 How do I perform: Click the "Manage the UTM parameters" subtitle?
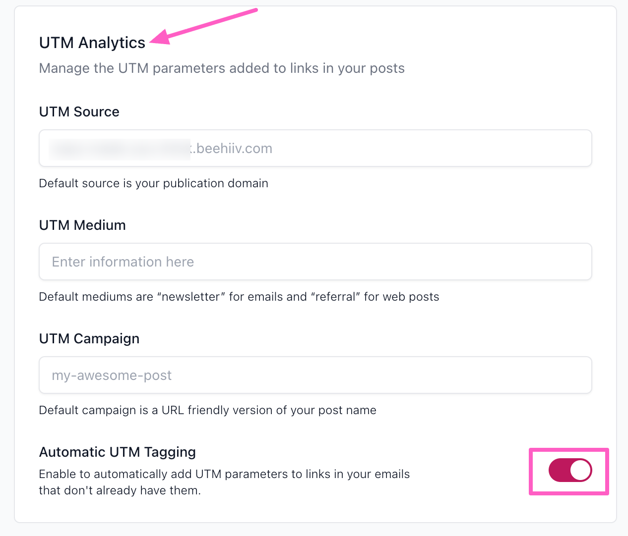point(222,68)
